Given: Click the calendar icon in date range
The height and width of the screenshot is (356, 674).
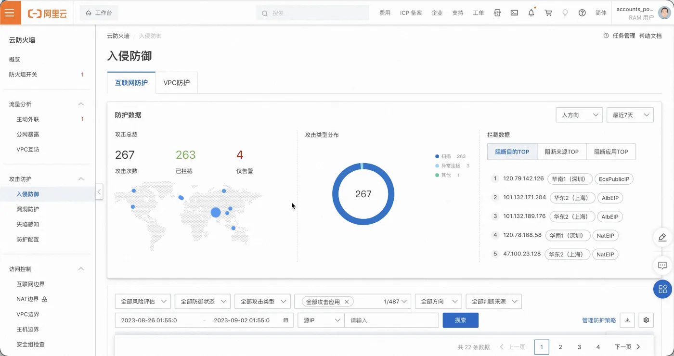Looking at the screenshot, I should coord(286,320).
